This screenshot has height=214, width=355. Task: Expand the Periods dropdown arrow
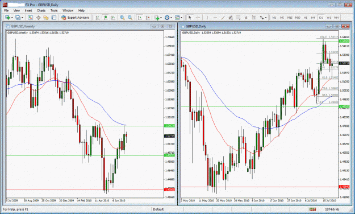pyautogui.click(x=171, y=18)
